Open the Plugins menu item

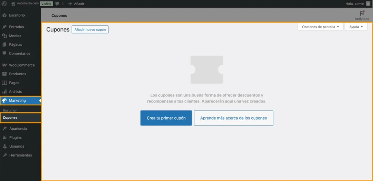pyautogui.click(x=20, y=138)
